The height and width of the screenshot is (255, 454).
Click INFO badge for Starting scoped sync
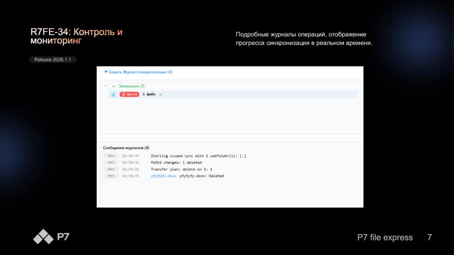111,156
